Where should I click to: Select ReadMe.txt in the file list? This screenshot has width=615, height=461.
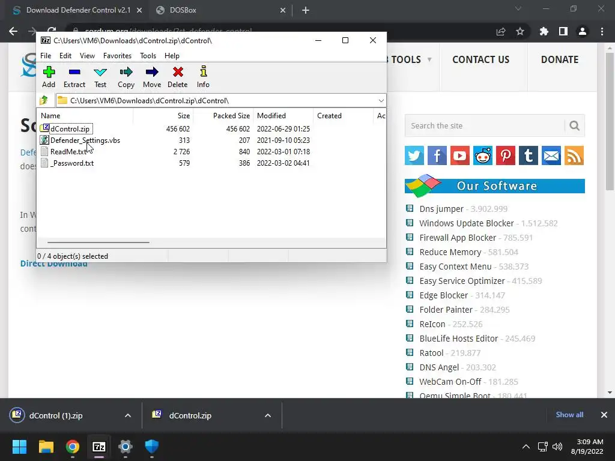pyautogui.click(x=68, y=151)
